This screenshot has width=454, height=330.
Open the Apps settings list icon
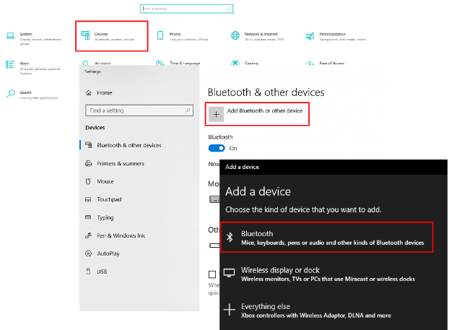pos(10,64)
